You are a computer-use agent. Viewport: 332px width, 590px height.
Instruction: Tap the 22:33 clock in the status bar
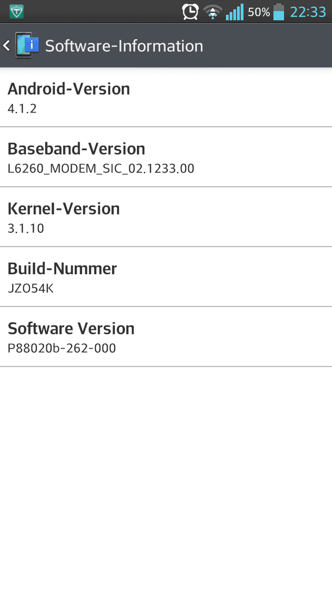(x=308, y=12)
